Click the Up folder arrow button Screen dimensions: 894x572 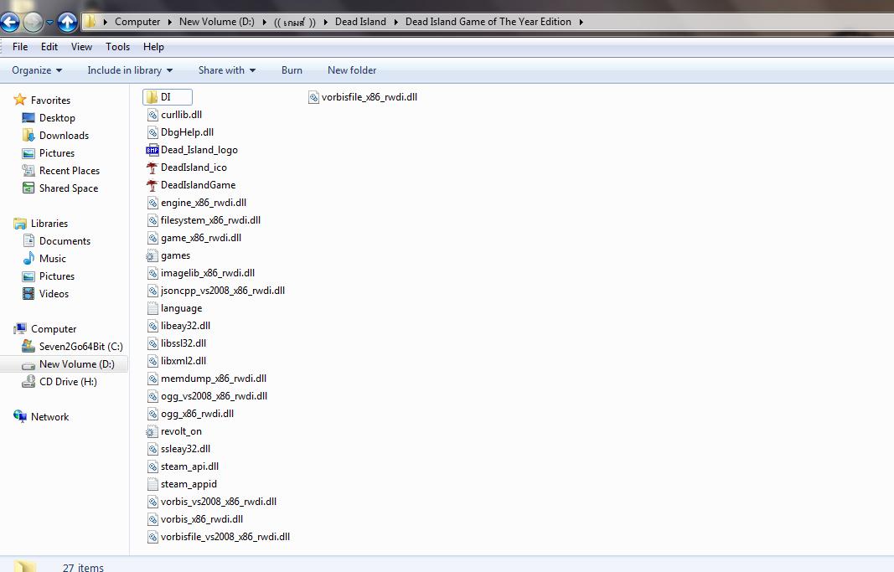pos(67,23)
